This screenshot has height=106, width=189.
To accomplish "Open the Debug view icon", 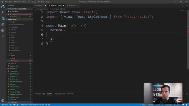I will coord(3,24).
